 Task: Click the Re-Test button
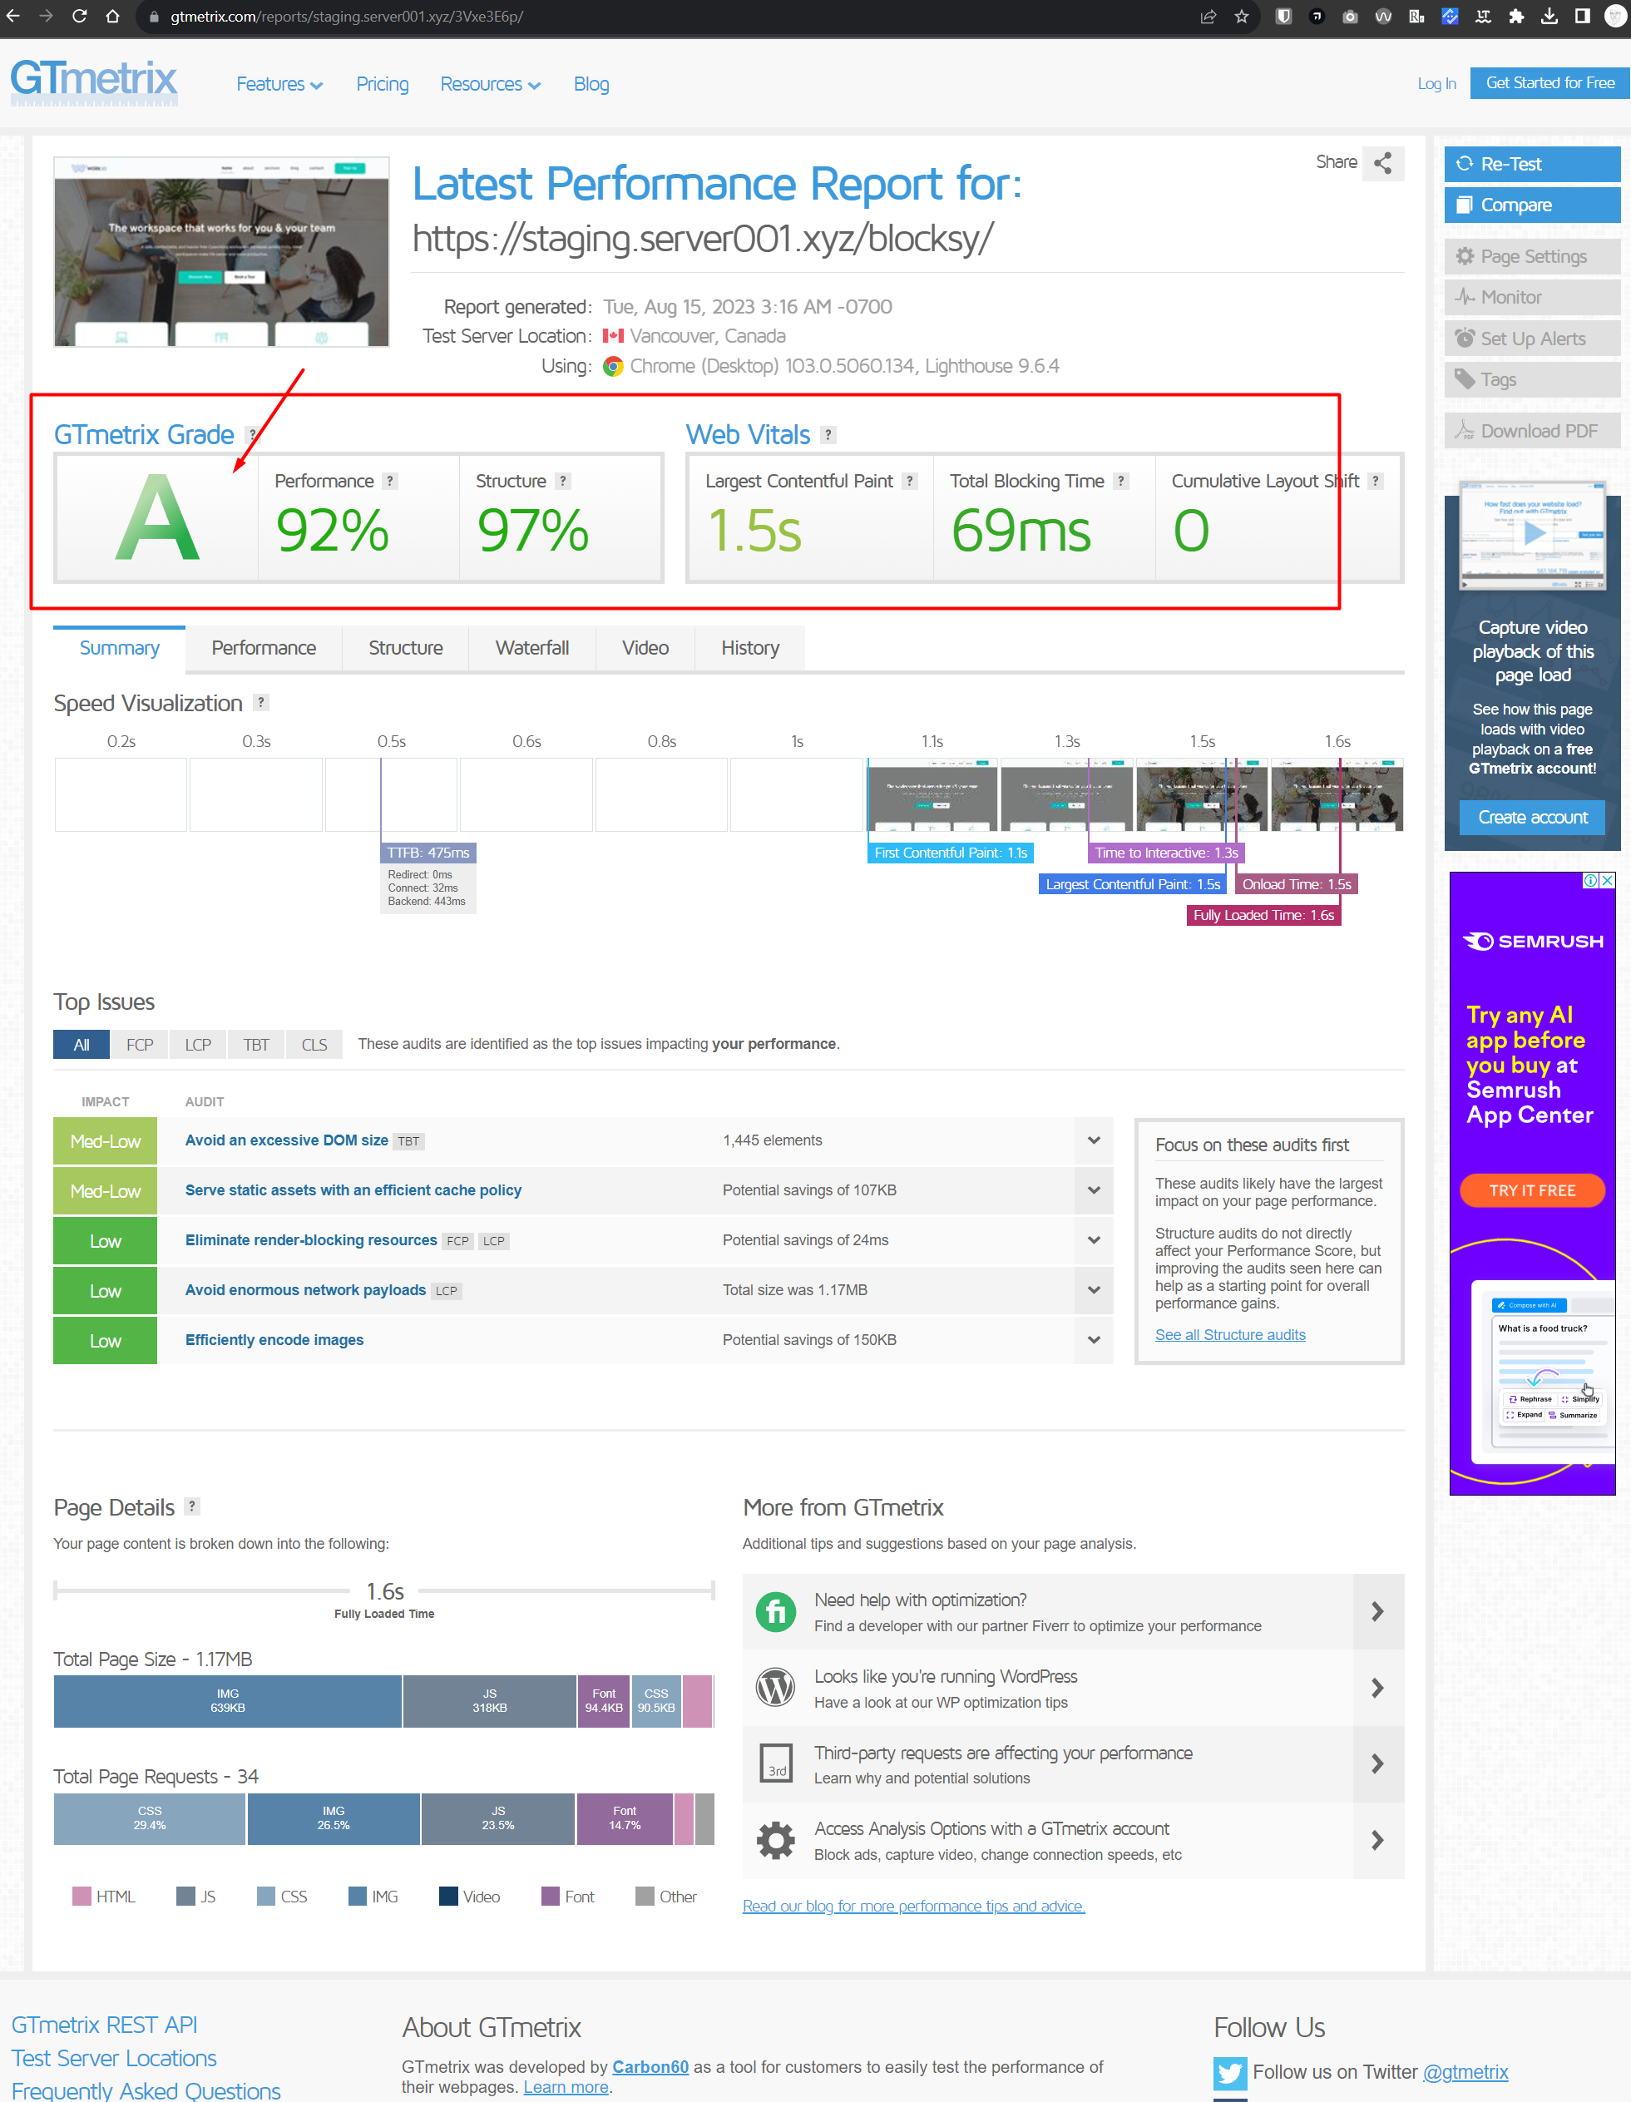pos(1532,165)
